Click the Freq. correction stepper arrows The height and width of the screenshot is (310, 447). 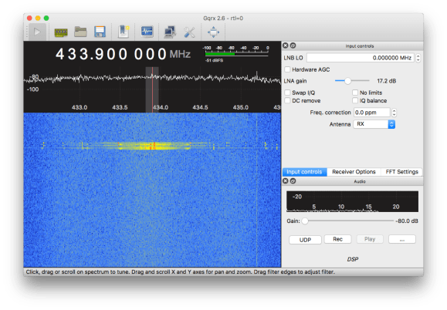tap(394, 113)
